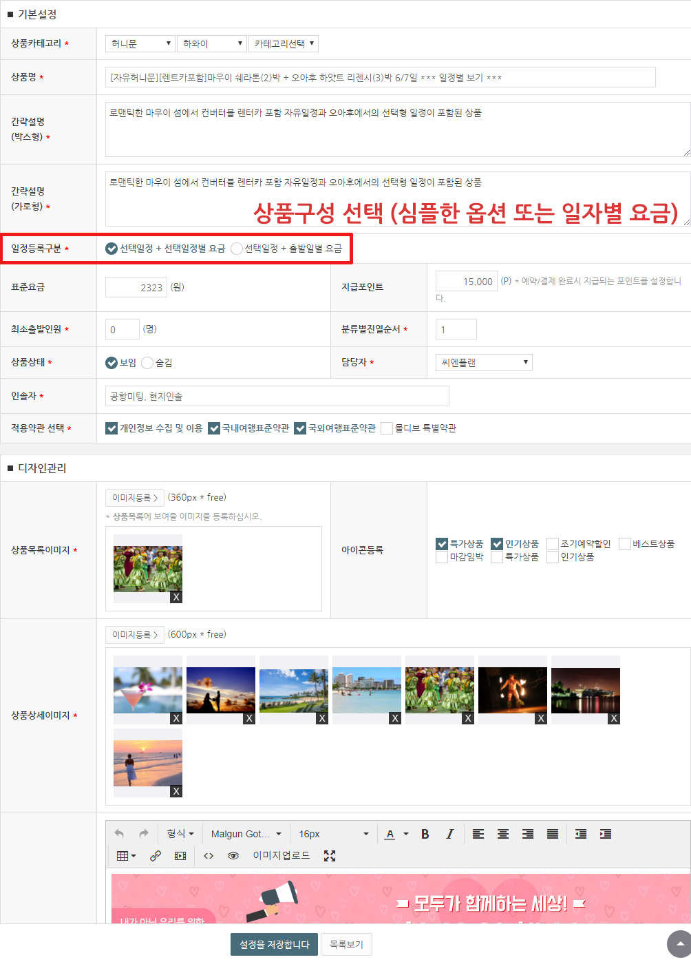Click the redo arrow in the editor
Viewport: 691px width, 964px height.
click(144, 834)
